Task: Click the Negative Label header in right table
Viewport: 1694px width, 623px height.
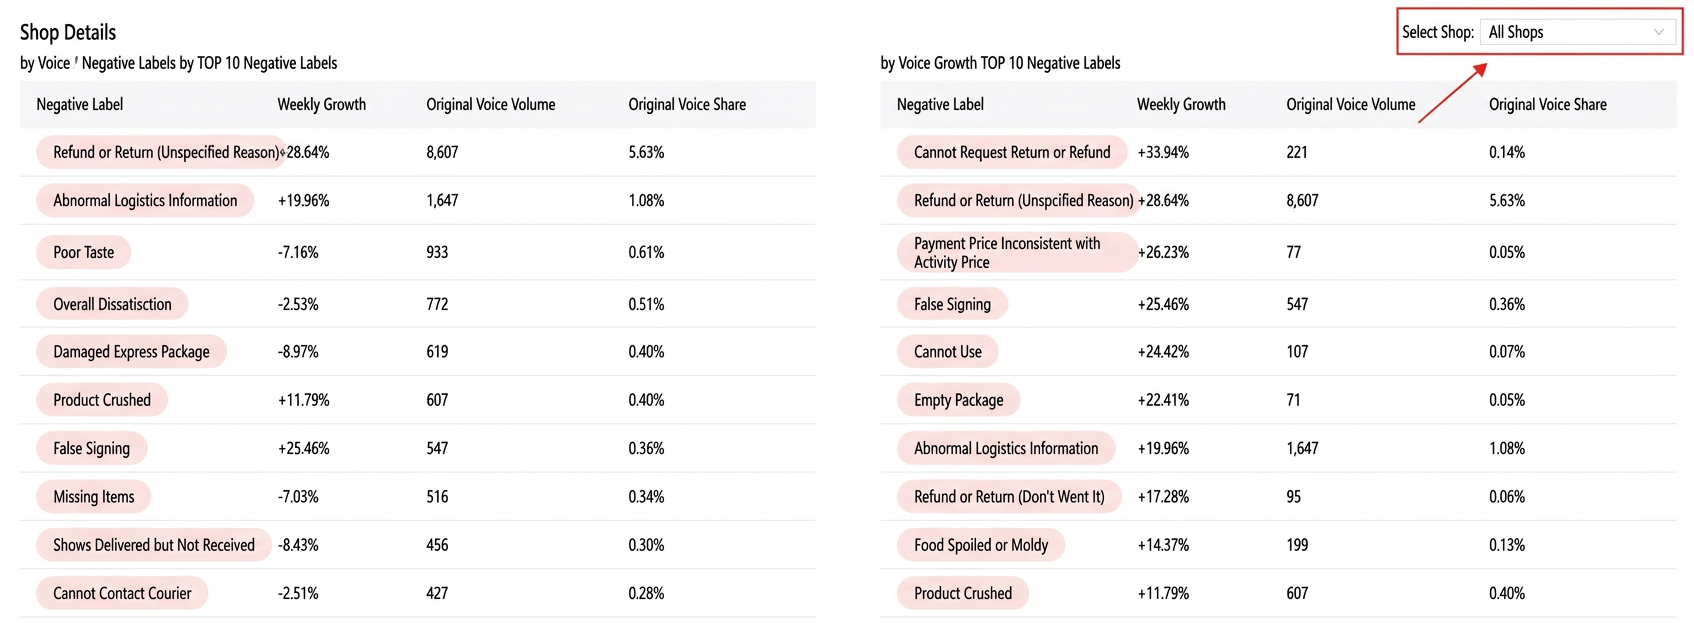Action: tap(940, 104)
